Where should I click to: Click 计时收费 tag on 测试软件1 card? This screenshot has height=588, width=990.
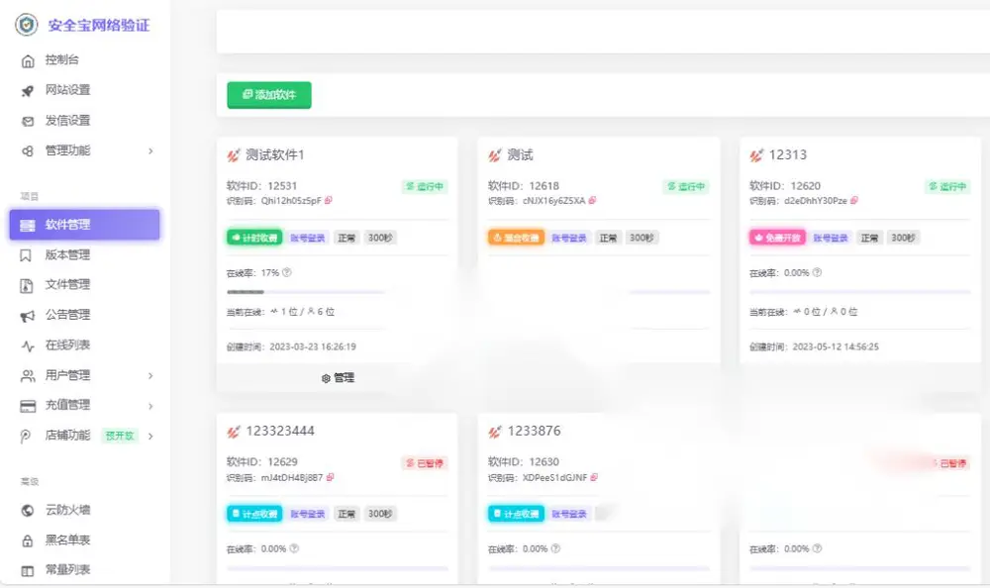[254, 238]
